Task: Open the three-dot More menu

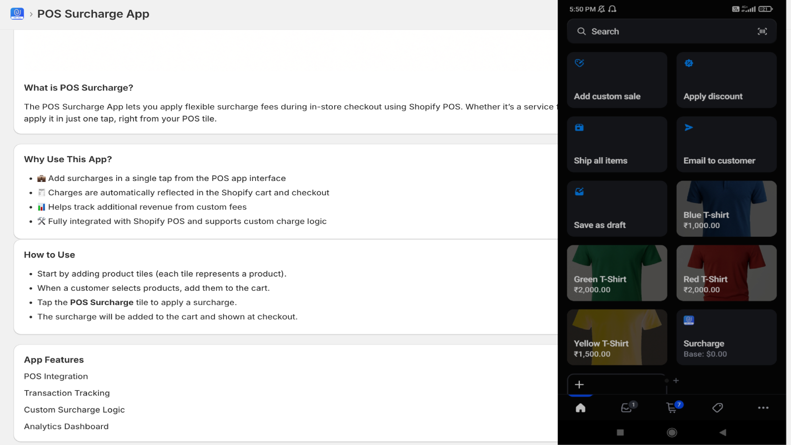Action: (x=763, y=407)
